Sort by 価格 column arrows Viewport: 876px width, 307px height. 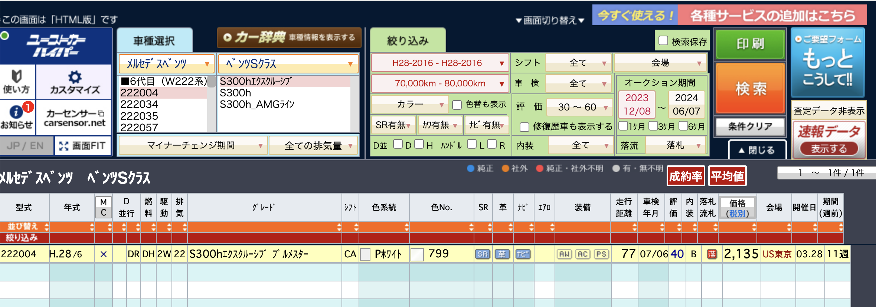point(754,227)
